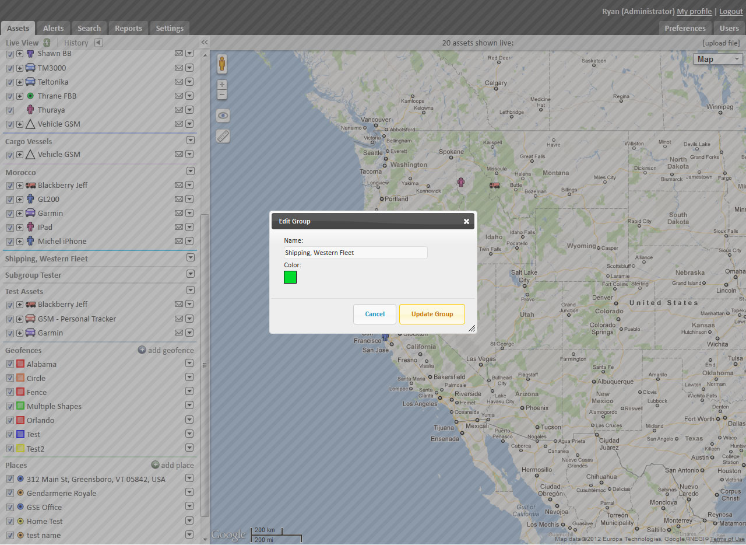Image resolution: width=746 pixels, height=545 pixels.
Task: Click the Update Group button
Action: [432, 314]
